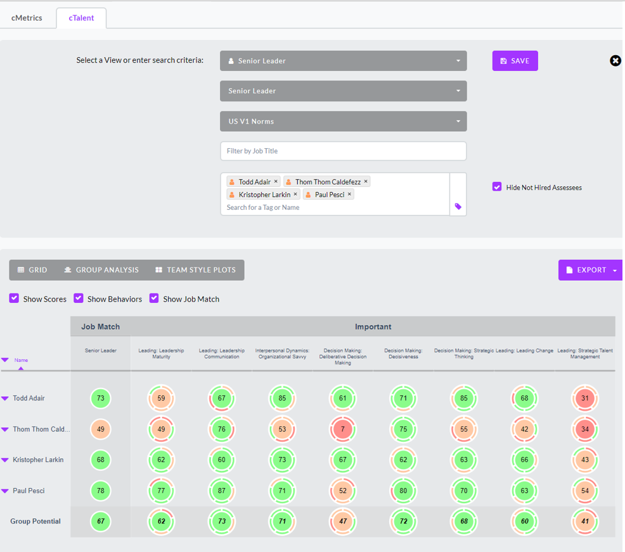Viewport: 625px width, 552px height.
Task: Uncheck Hide Not Hired Assessees
Action: pos(497,186)
